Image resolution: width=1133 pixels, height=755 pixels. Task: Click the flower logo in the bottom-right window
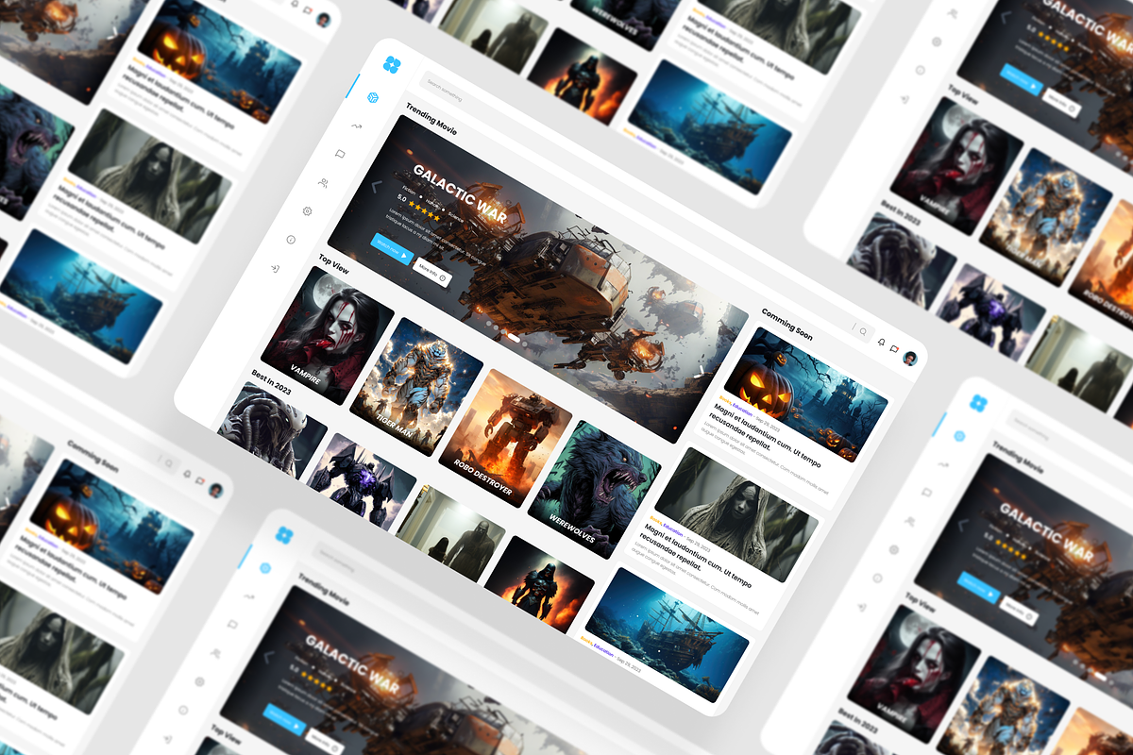[978, 403]
